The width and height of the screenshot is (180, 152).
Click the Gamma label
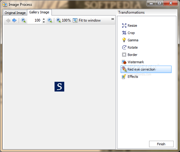coord(133,40)
